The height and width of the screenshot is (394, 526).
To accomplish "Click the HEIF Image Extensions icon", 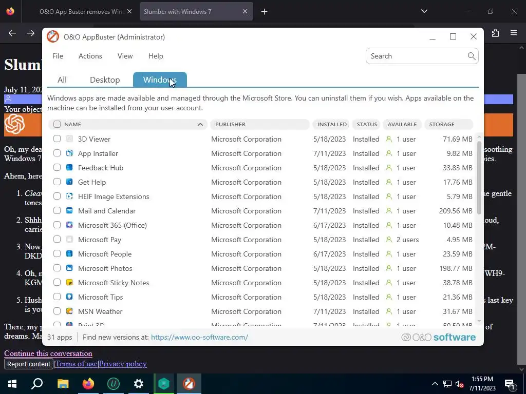I will pyautogui.click(x=69, y=196).
